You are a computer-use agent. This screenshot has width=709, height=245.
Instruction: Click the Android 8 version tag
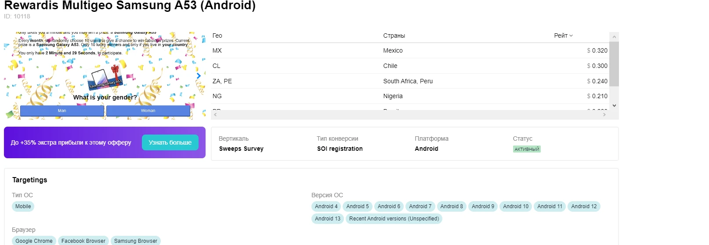[x=452, y=206]
